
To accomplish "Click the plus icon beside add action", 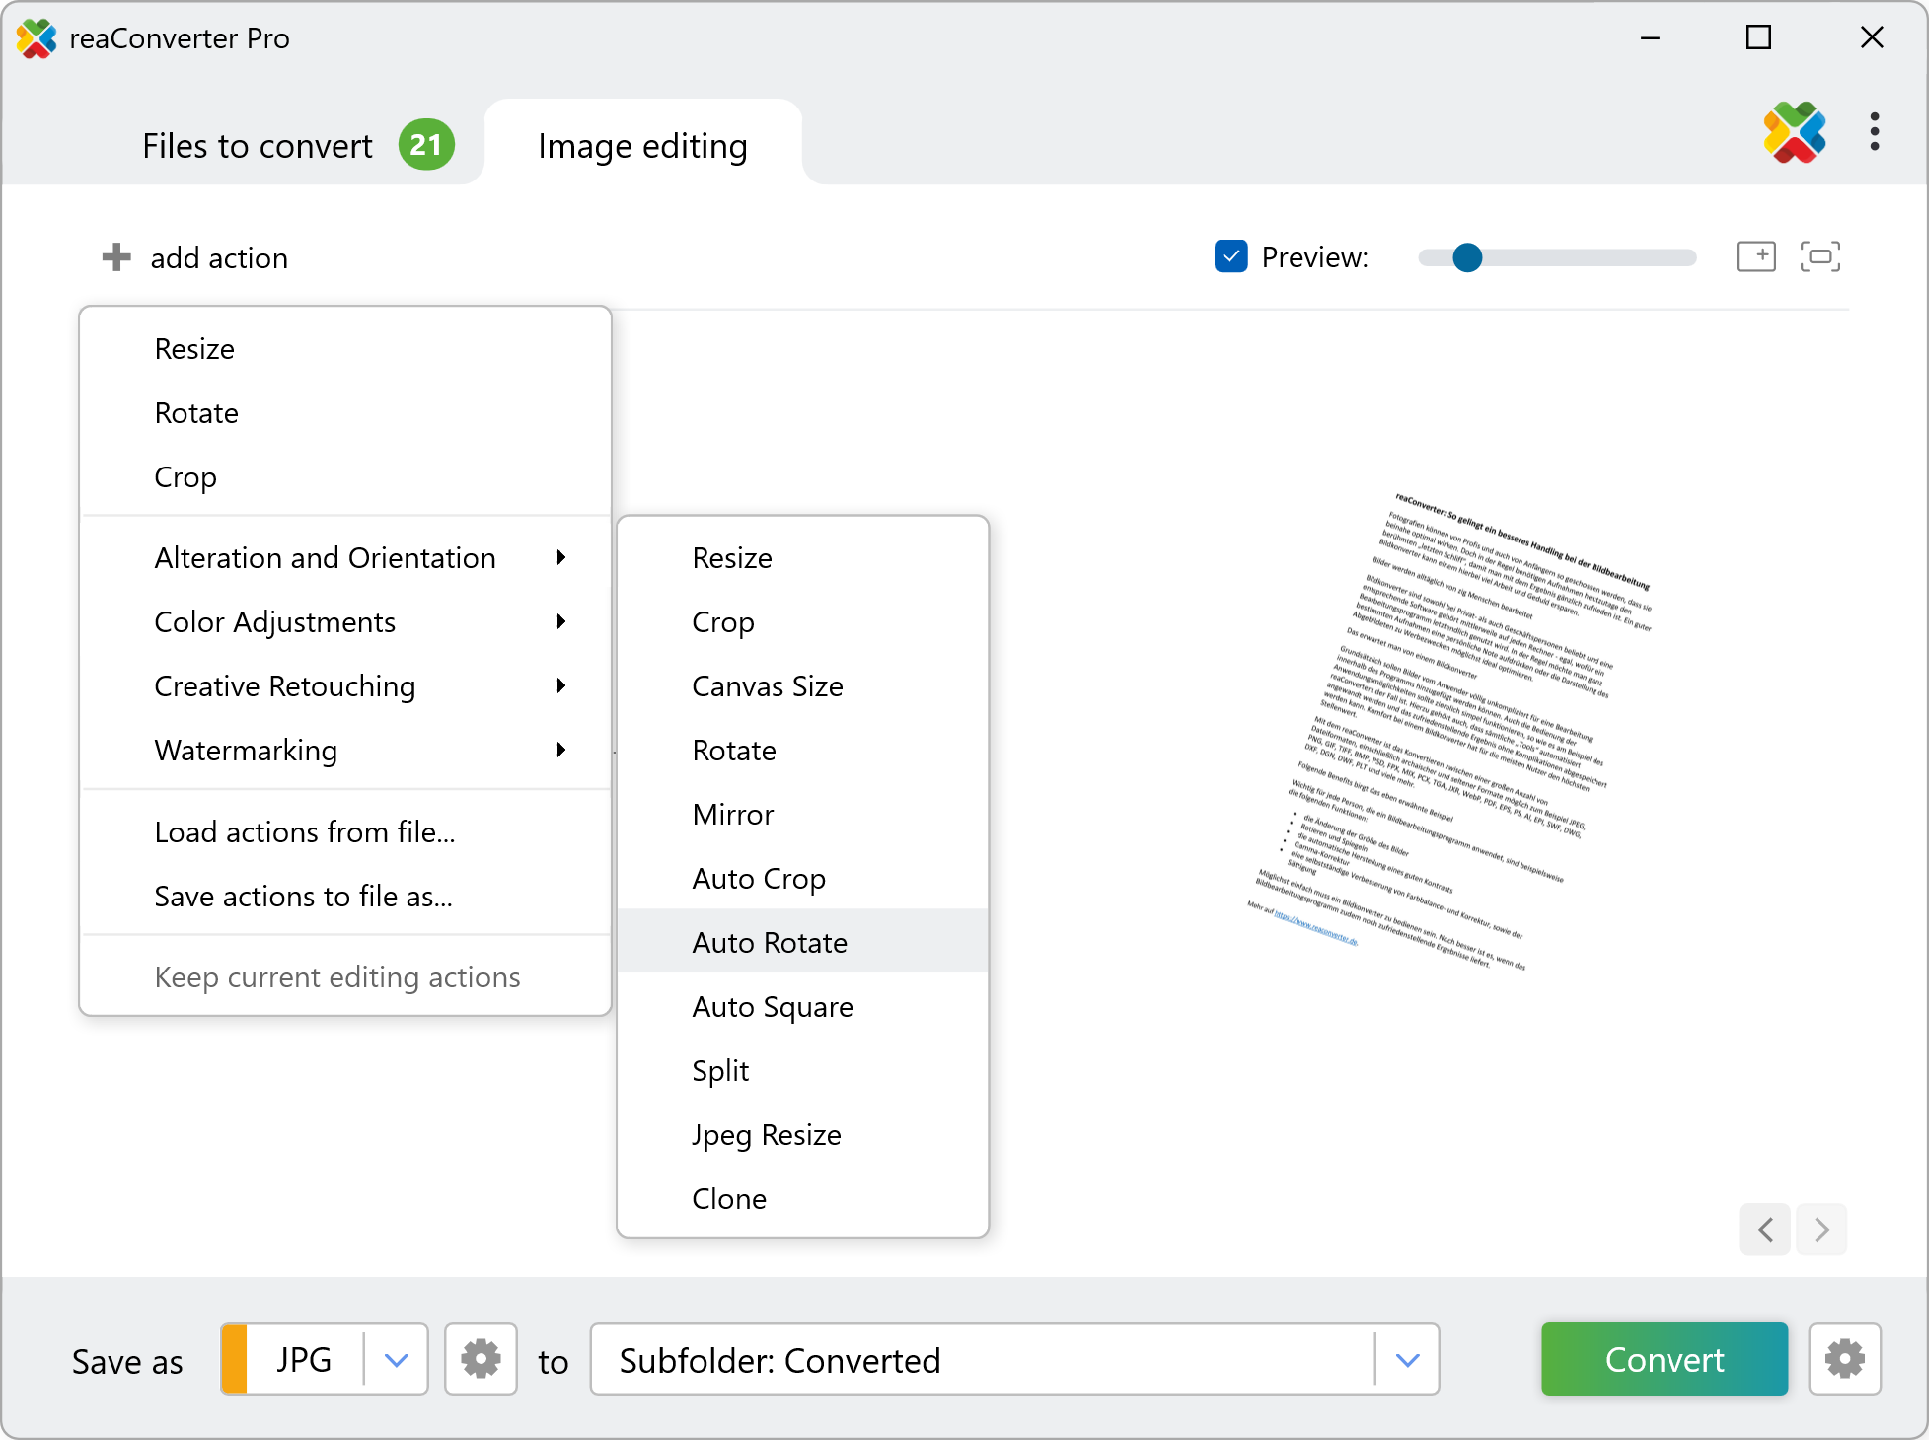I will (x=116, y=257).
